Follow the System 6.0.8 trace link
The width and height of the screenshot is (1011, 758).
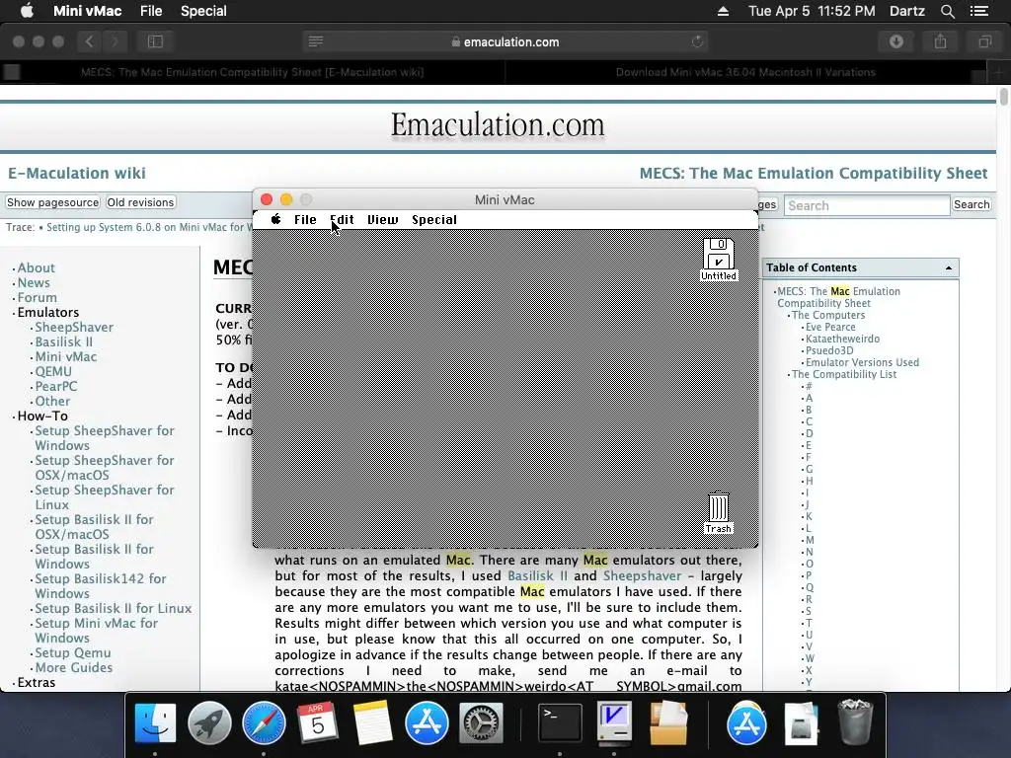point(149,228)
